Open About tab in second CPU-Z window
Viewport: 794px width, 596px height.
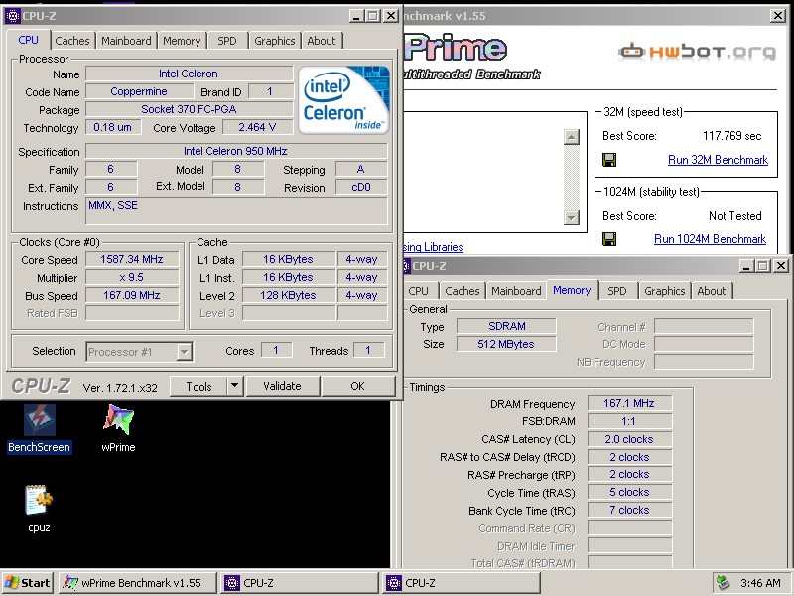click(712, 291)
